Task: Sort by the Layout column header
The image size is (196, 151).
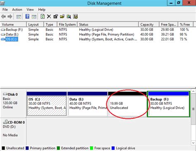Action: pyautogui.click(x=35, y=24)
